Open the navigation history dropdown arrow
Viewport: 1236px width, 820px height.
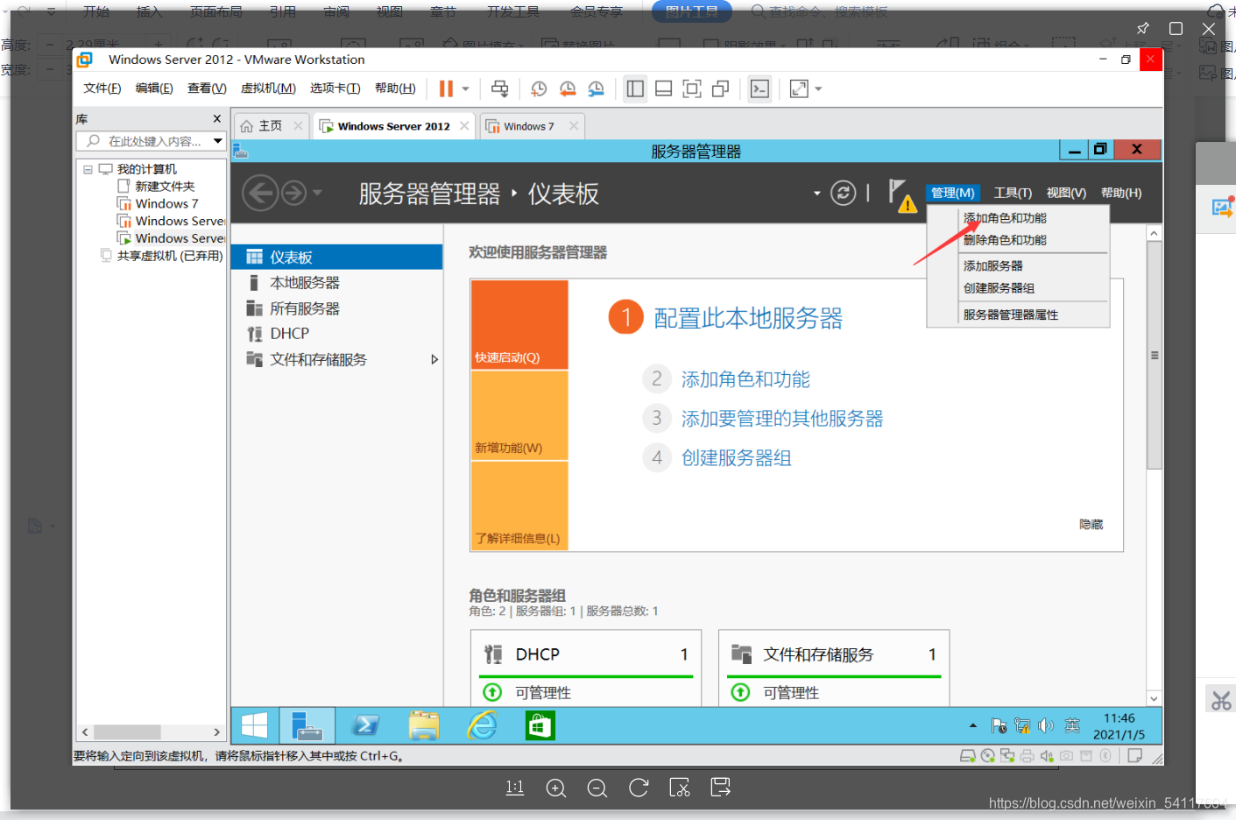pyautogui.click(x=317, y=193)
